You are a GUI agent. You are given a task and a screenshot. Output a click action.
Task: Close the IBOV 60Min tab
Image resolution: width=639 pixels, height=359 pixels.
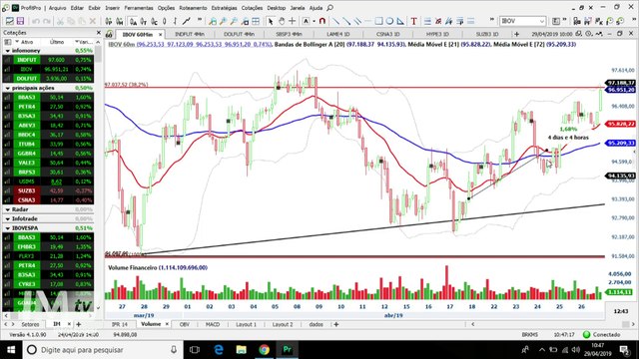pyautogui.click(x=160, y=35)
